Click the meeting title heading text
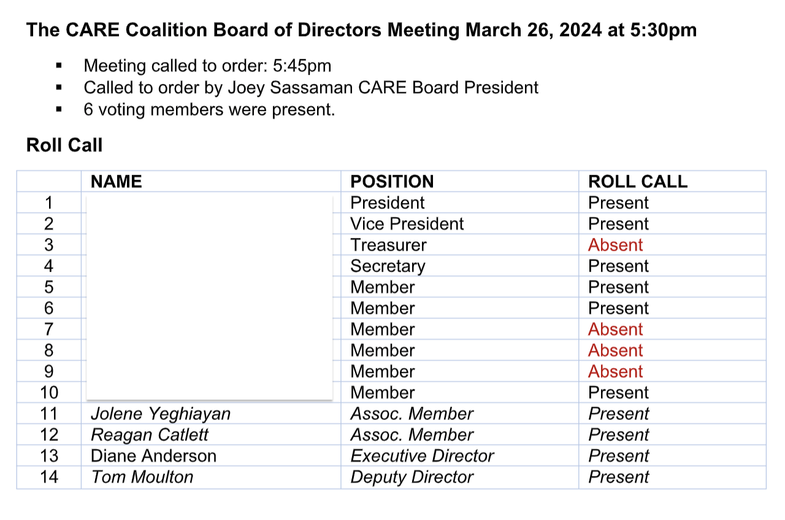 (x=361, y=30)
